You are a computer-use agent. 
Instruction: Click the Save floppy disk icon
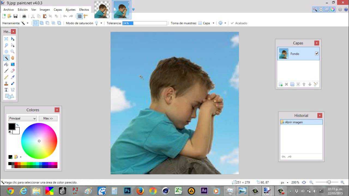(x=16, y=16)
